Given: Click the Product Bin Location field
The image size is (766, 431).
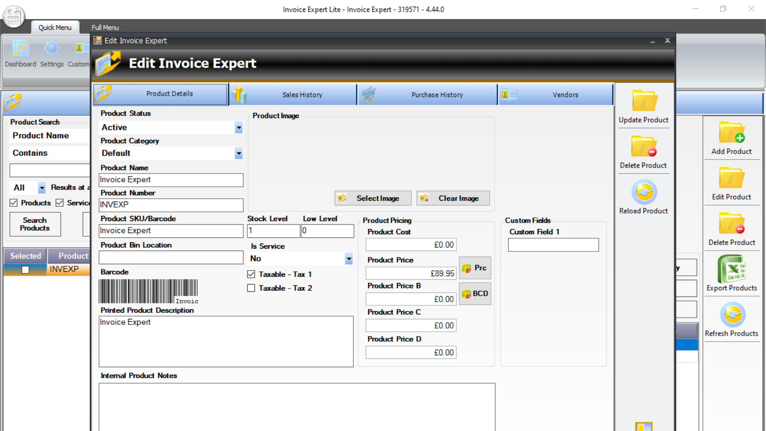Looking at the screenshot, I should pyautogui.click(x=171, y=257).
